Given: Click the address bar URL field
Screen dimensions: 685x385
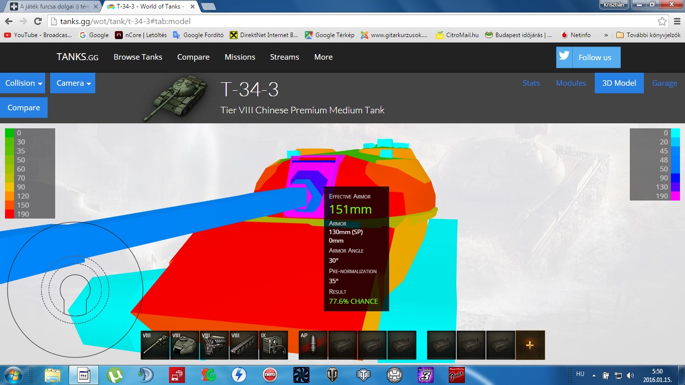Looking at the screenshot, I should pyautogui.click(x=351, y=22).
